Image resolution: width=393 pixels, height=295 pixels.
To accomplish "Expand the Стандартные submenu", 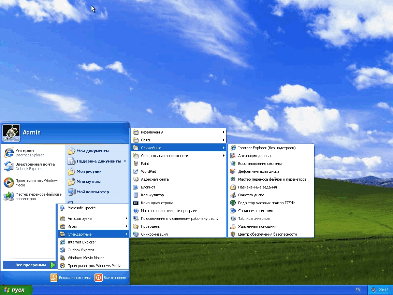I will (x=93, y=234).
